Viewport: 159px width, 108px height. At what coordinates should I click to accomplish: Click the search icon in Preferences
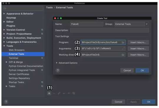pos(5,8)
